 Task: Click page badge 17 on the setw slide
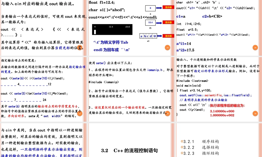tap(79, 114)
